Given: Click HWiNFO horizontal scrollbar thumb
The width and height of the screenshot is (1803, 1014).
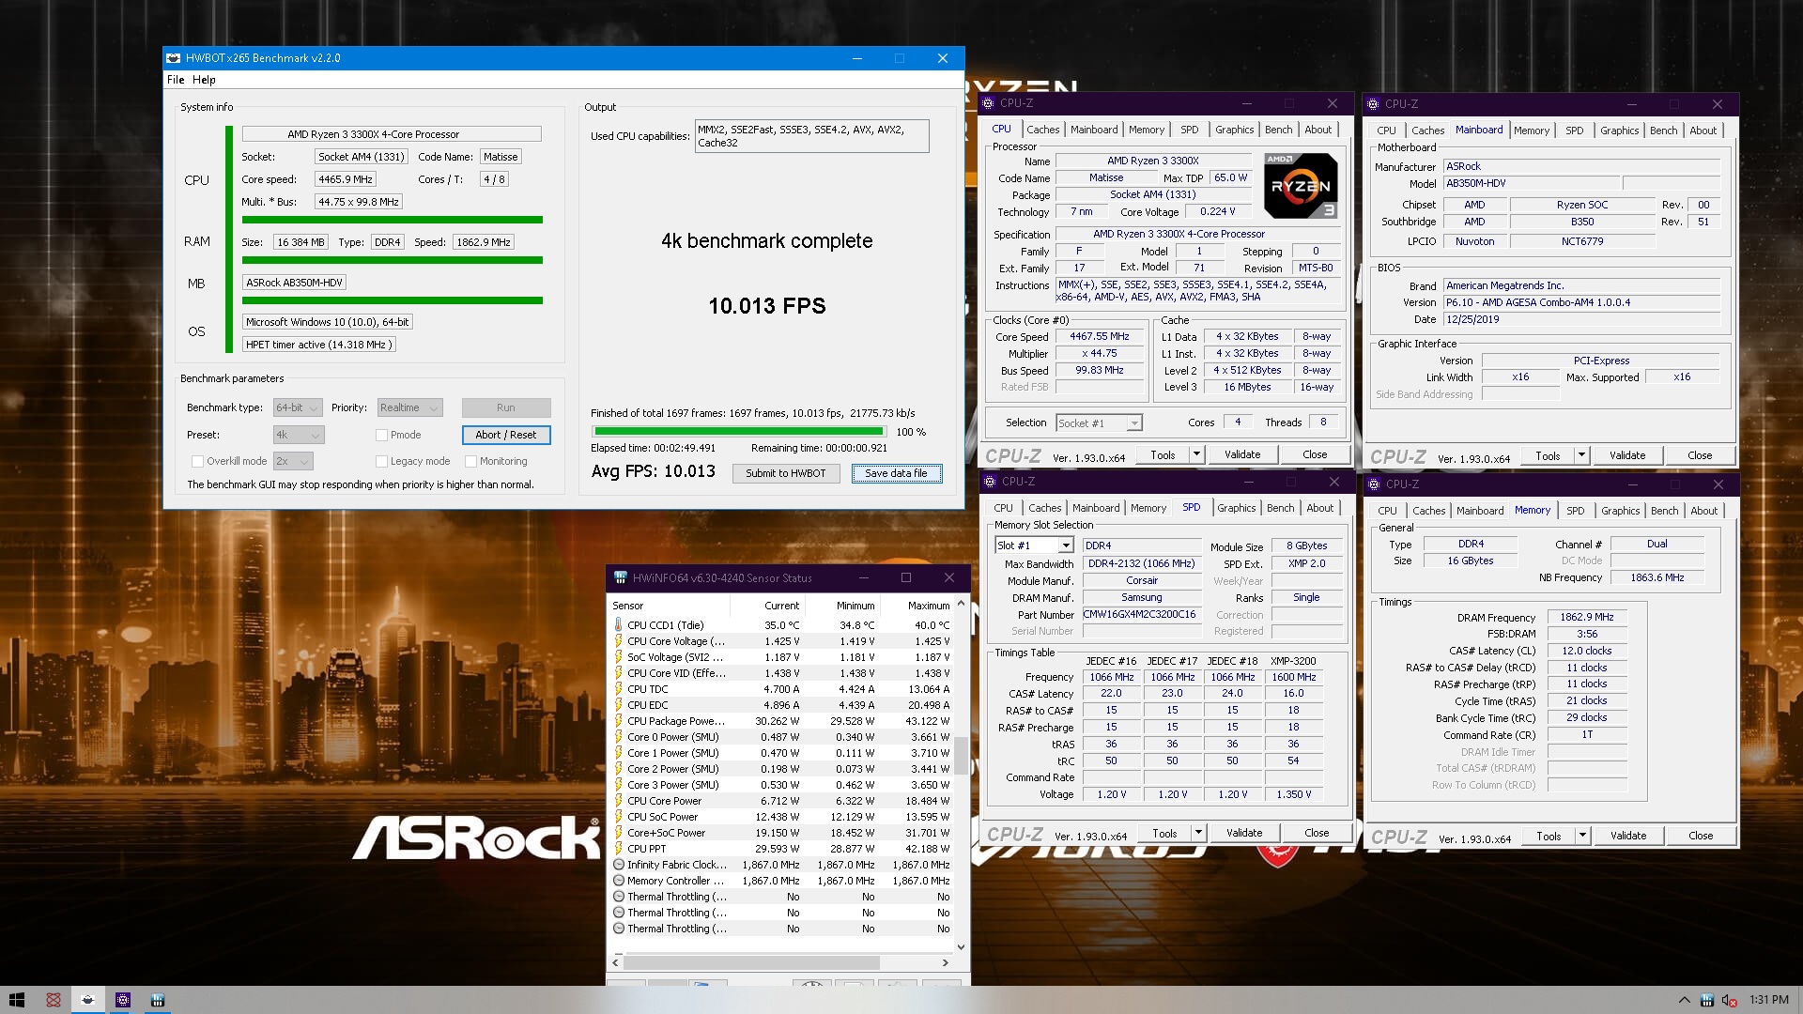Looking at the screenshot, I should click(x=751, y=962).
